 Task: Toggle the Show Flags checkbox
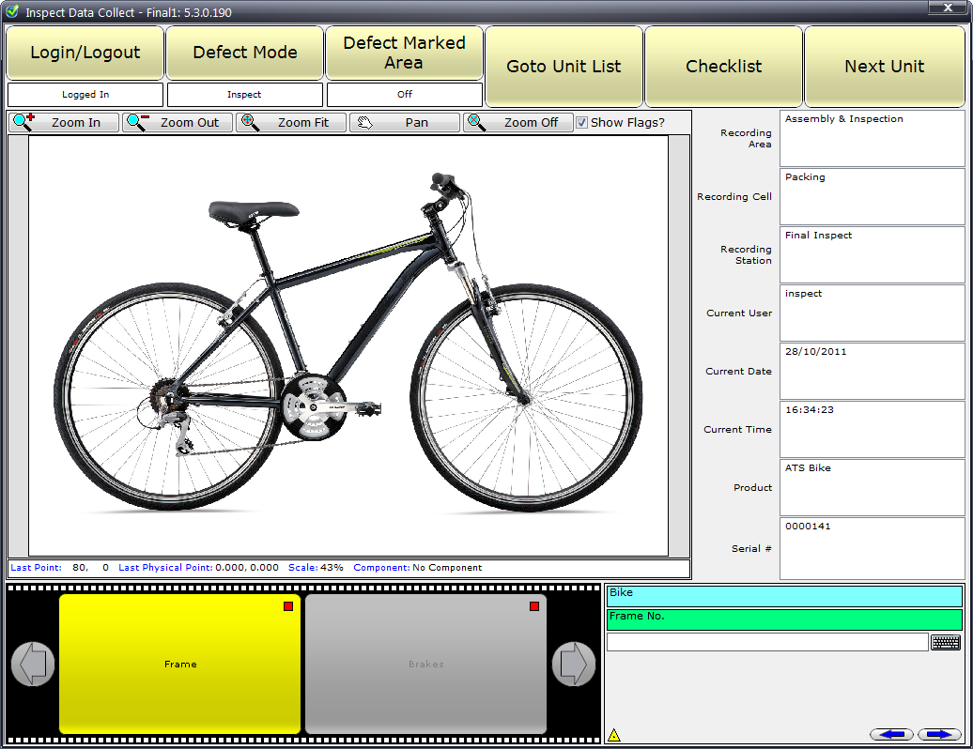tap(582, 123)
